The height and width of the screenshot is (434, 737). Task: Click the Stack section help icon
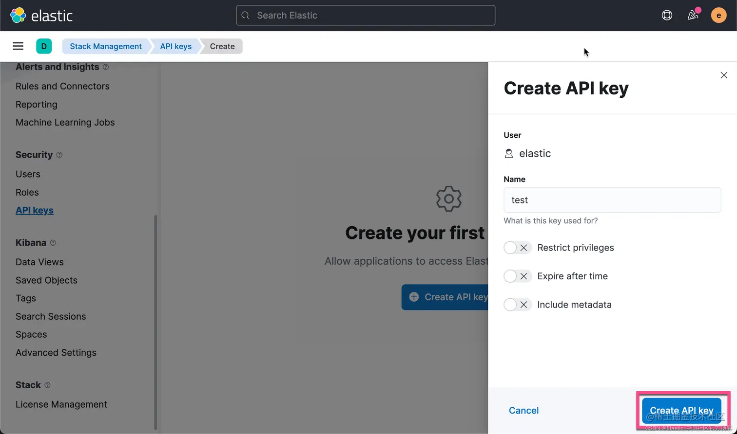tap(47, 385)
